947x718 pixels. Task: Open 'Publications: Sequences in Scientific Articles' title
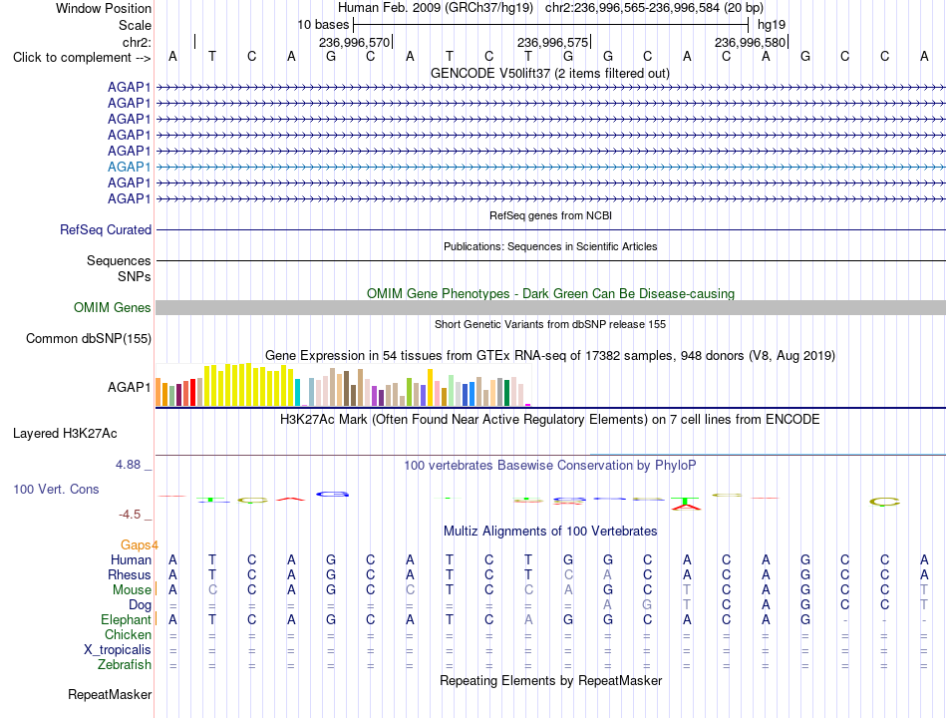pos(550,246)
